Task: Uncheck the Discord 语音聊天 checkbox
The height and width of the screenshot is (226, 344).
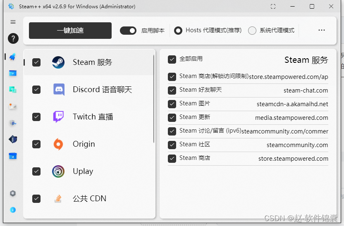Action: [36, 89]
